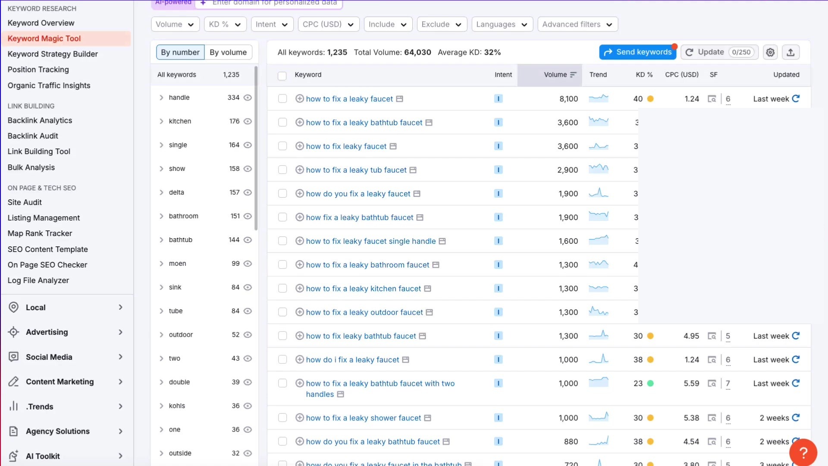
Task: Open CPC (USD) filter dropdown
Action: point(329,24)
